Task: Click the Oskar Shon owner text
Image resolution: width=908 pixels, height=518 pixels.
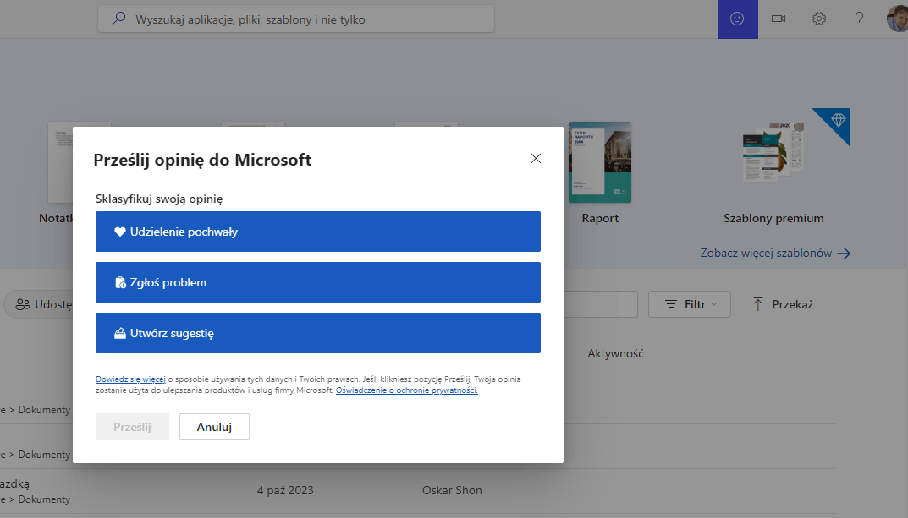Action: [x=452, y=490]
